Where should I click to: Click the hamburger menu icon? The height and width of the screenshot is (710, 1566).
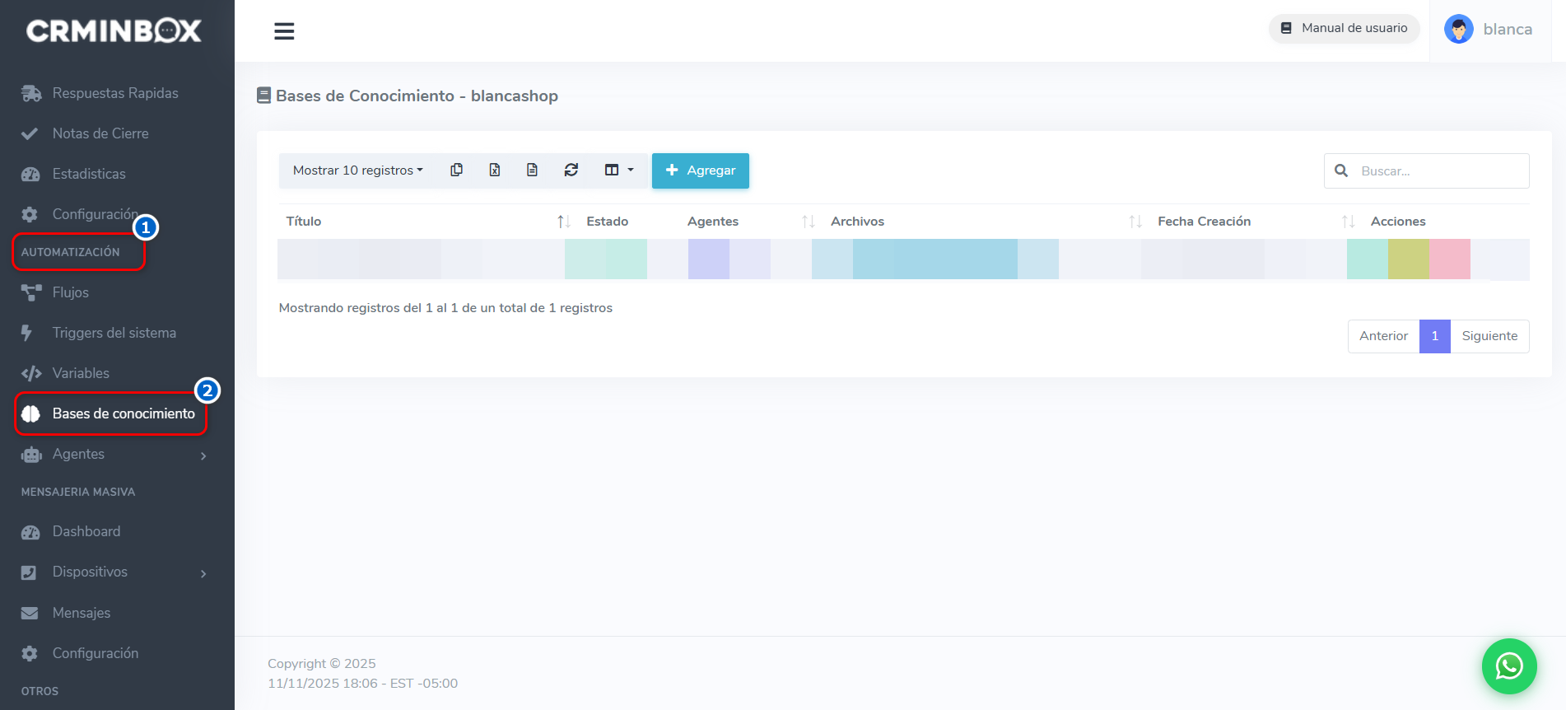284,31
